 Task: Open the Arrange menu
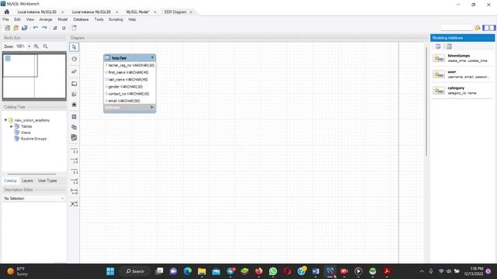pos(45,19)
